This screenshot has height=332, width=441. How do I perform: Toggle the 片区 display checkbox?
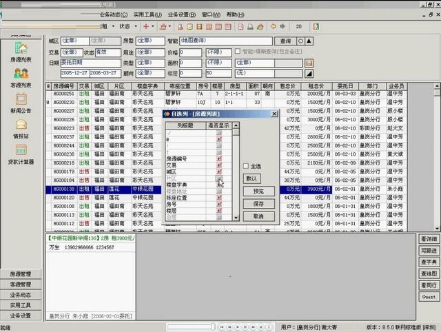tap(219, 179)
